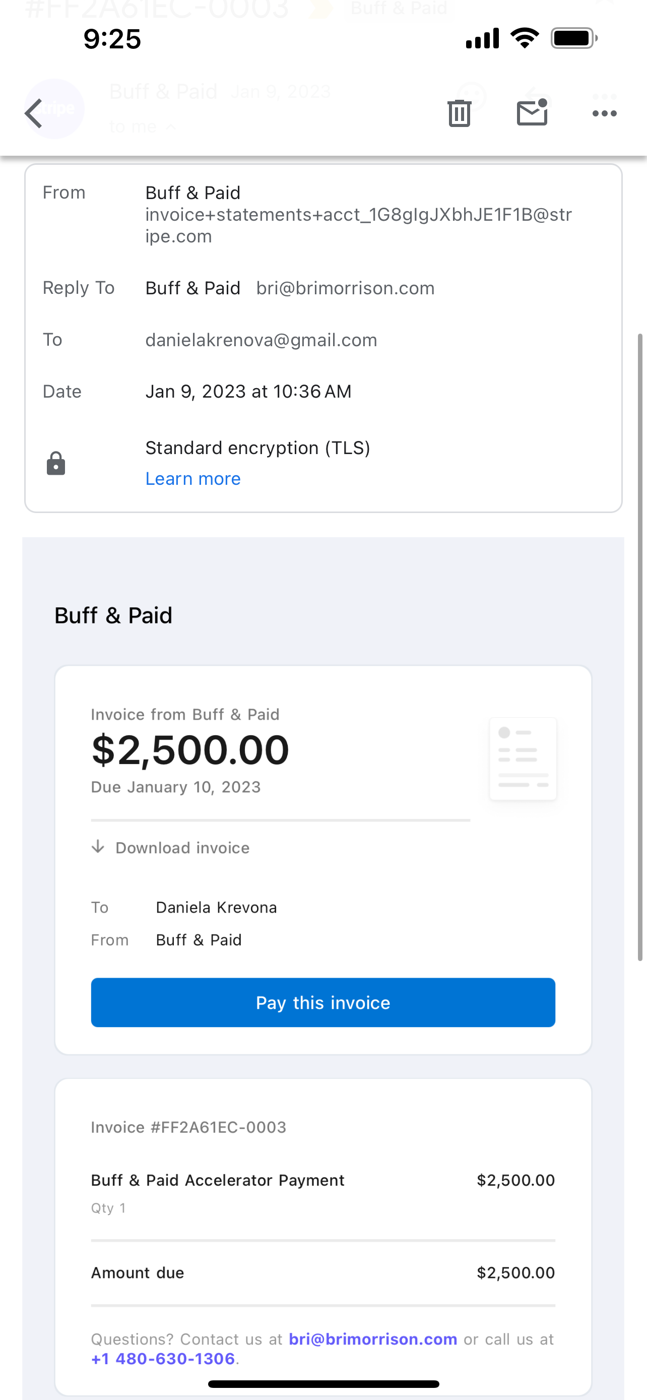The width and height of the screenshot is (647, 1400).
Task: Mark email as unread envelope icon
Action: tap(532, 112)
